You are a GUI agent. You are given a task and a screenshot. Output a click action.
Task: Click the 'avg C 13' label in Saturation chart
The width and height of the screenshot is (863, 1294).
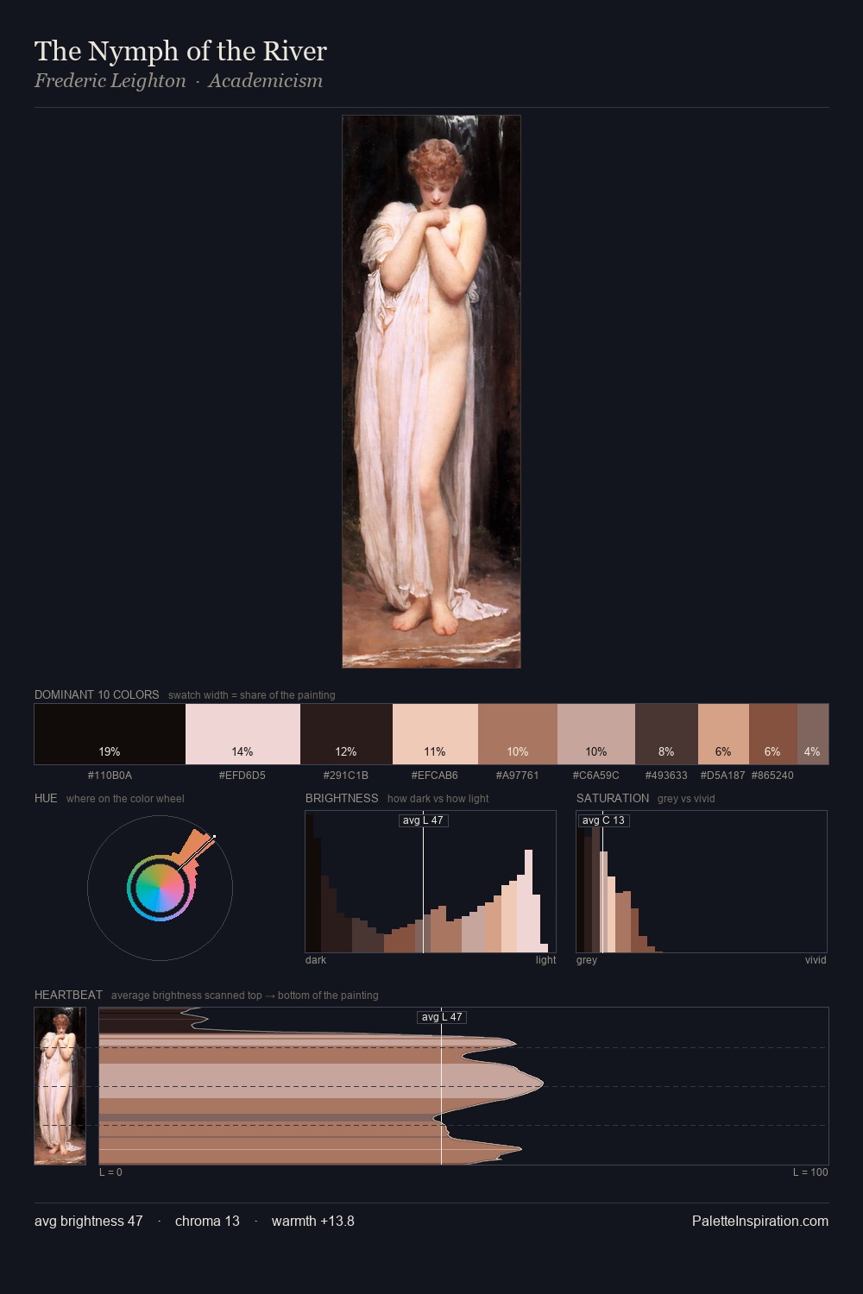[603, 820]
